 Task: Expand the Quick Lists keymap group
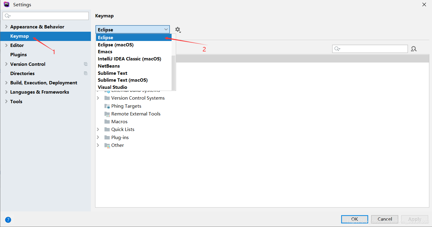tap(98, 130)
